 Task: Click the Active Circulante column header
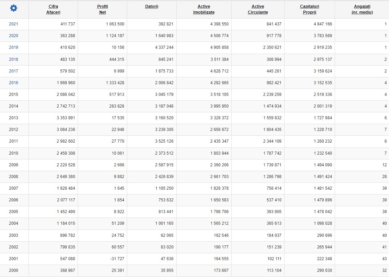pos(258,9)
